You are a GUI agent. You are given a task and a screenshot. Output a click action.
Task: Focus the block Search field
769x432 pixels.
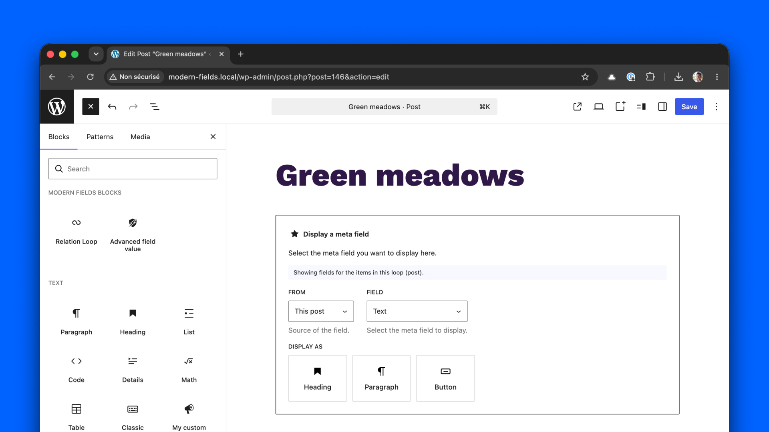[x=133, y=169]
